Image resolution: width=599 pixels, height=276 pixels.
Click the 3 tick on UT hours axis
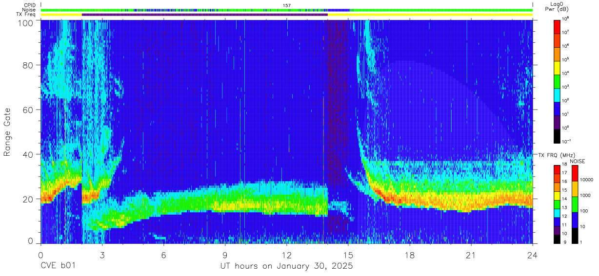click(x=102, y=255)
